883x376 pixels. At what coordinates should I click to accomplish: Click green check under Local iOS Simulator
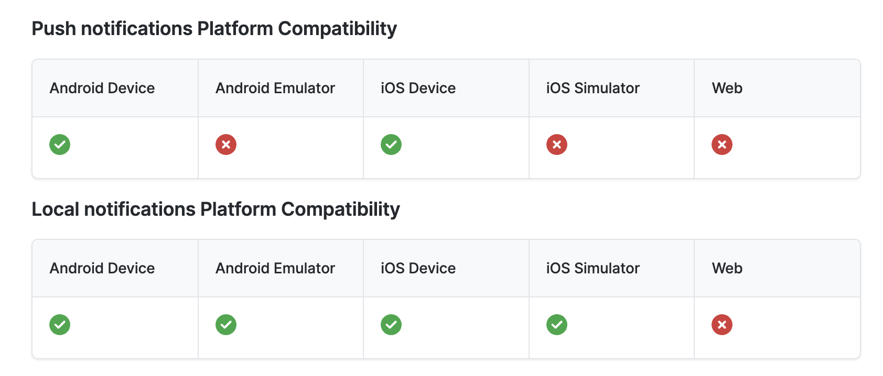(x=557, y=325)
